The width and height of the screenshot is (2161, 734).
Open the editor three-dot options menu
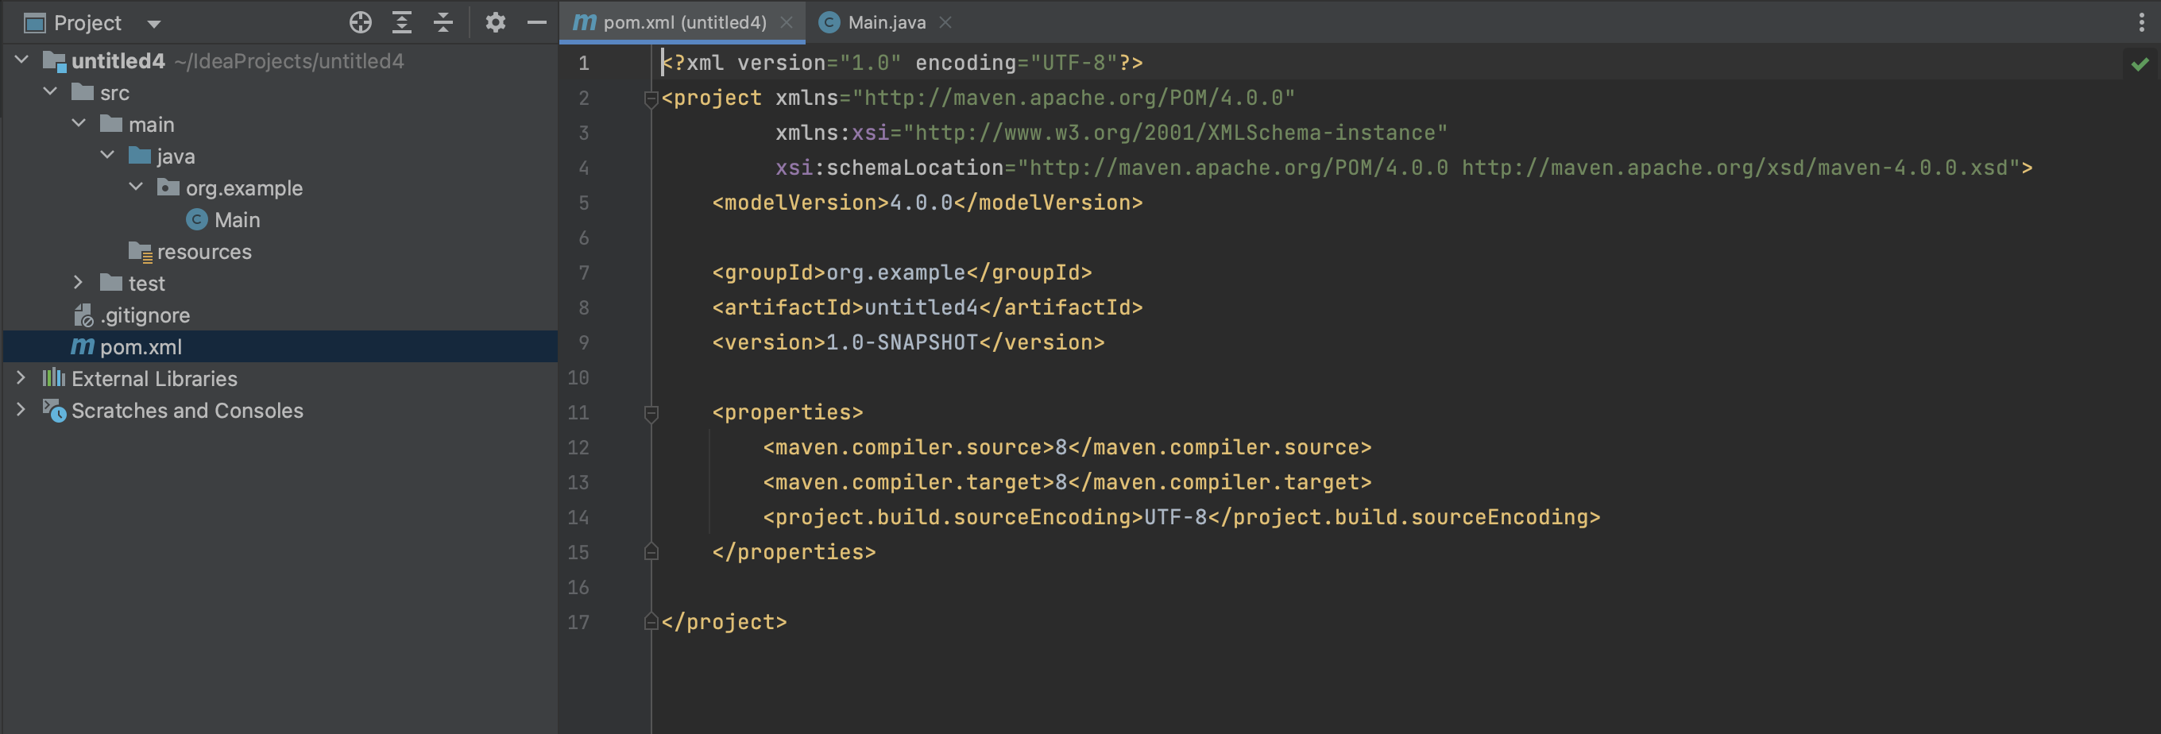(2144, 23)
